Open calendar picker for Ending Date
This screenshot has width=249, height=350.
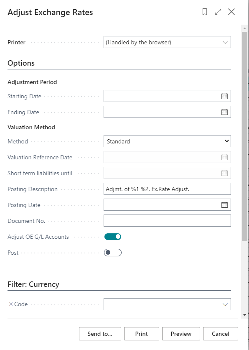(x=224, y=112)
